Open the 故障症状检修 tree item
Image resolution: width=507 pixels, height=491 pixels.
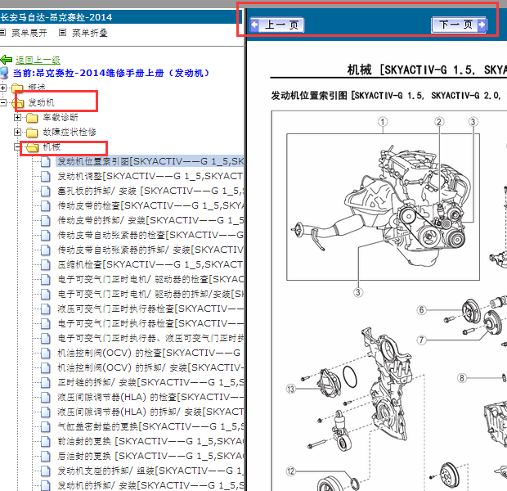[x=70, y=132]
